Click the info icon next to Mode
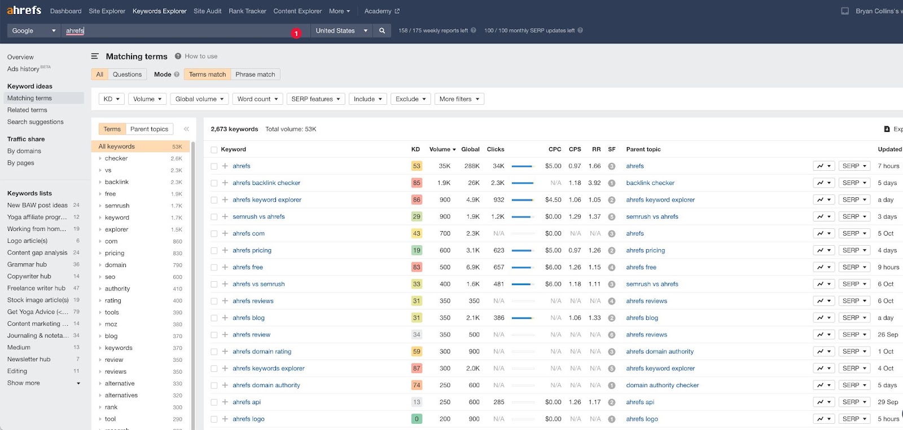 click(x=177, y=74)
